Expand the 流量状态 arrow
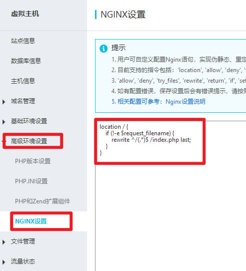This screenshot has height=271, width=246. click(x=3, y=262)
